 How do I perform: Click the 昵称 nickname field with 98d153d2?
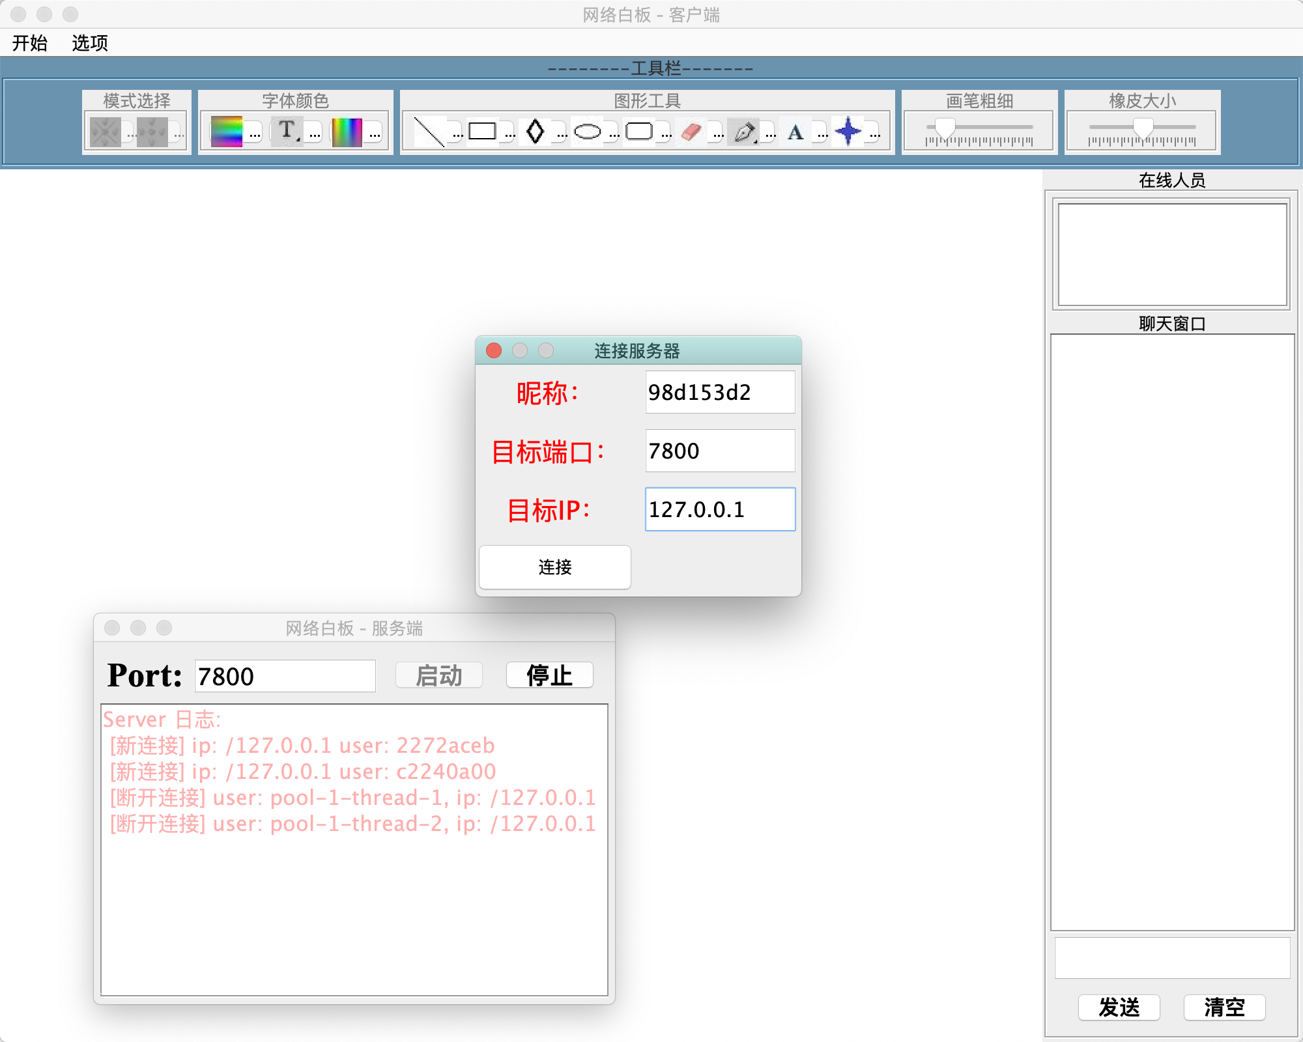[720, 392]
